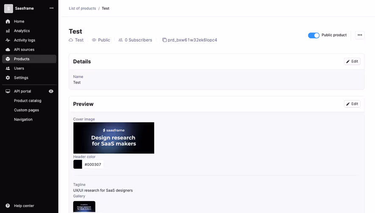375x213 pixels.
Task: Open the product three-dot actions menu
Action: click(360, 35)
